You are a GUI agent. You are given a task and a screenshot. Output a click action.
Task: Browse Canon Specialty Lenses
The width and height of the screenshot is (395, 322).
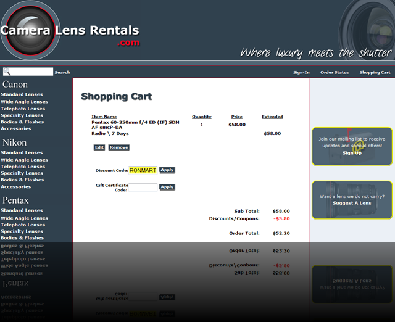[22, 115]
